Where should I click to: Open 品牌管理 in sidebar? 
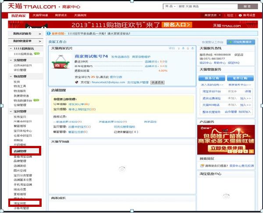click(20, 161)
